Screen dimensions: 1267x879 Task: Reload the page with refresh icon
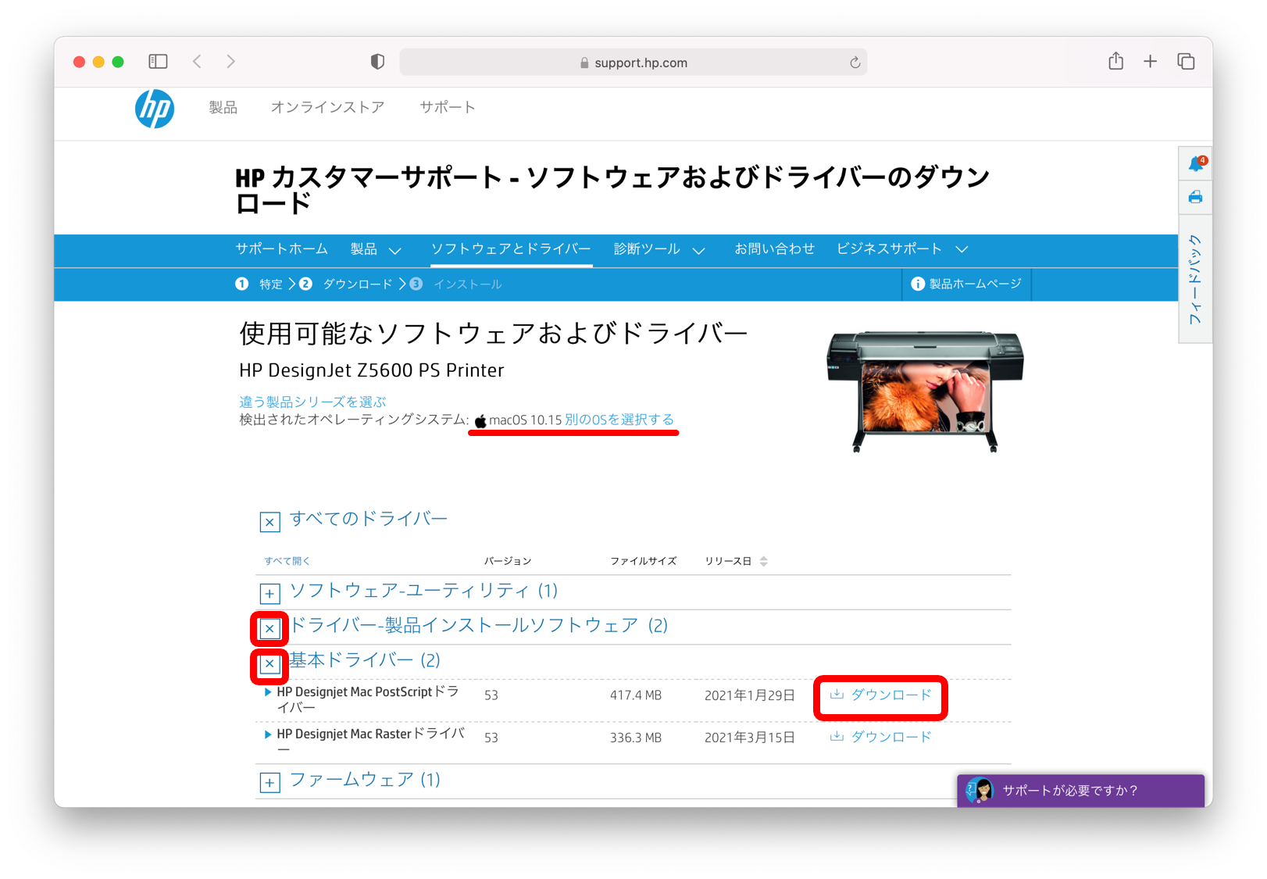pos(855,63)
